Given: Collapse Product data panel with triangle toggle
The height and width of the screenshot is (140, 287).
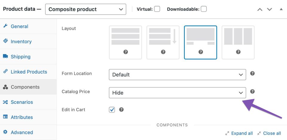Looking at the screenshot, I should tap(281, 9).
